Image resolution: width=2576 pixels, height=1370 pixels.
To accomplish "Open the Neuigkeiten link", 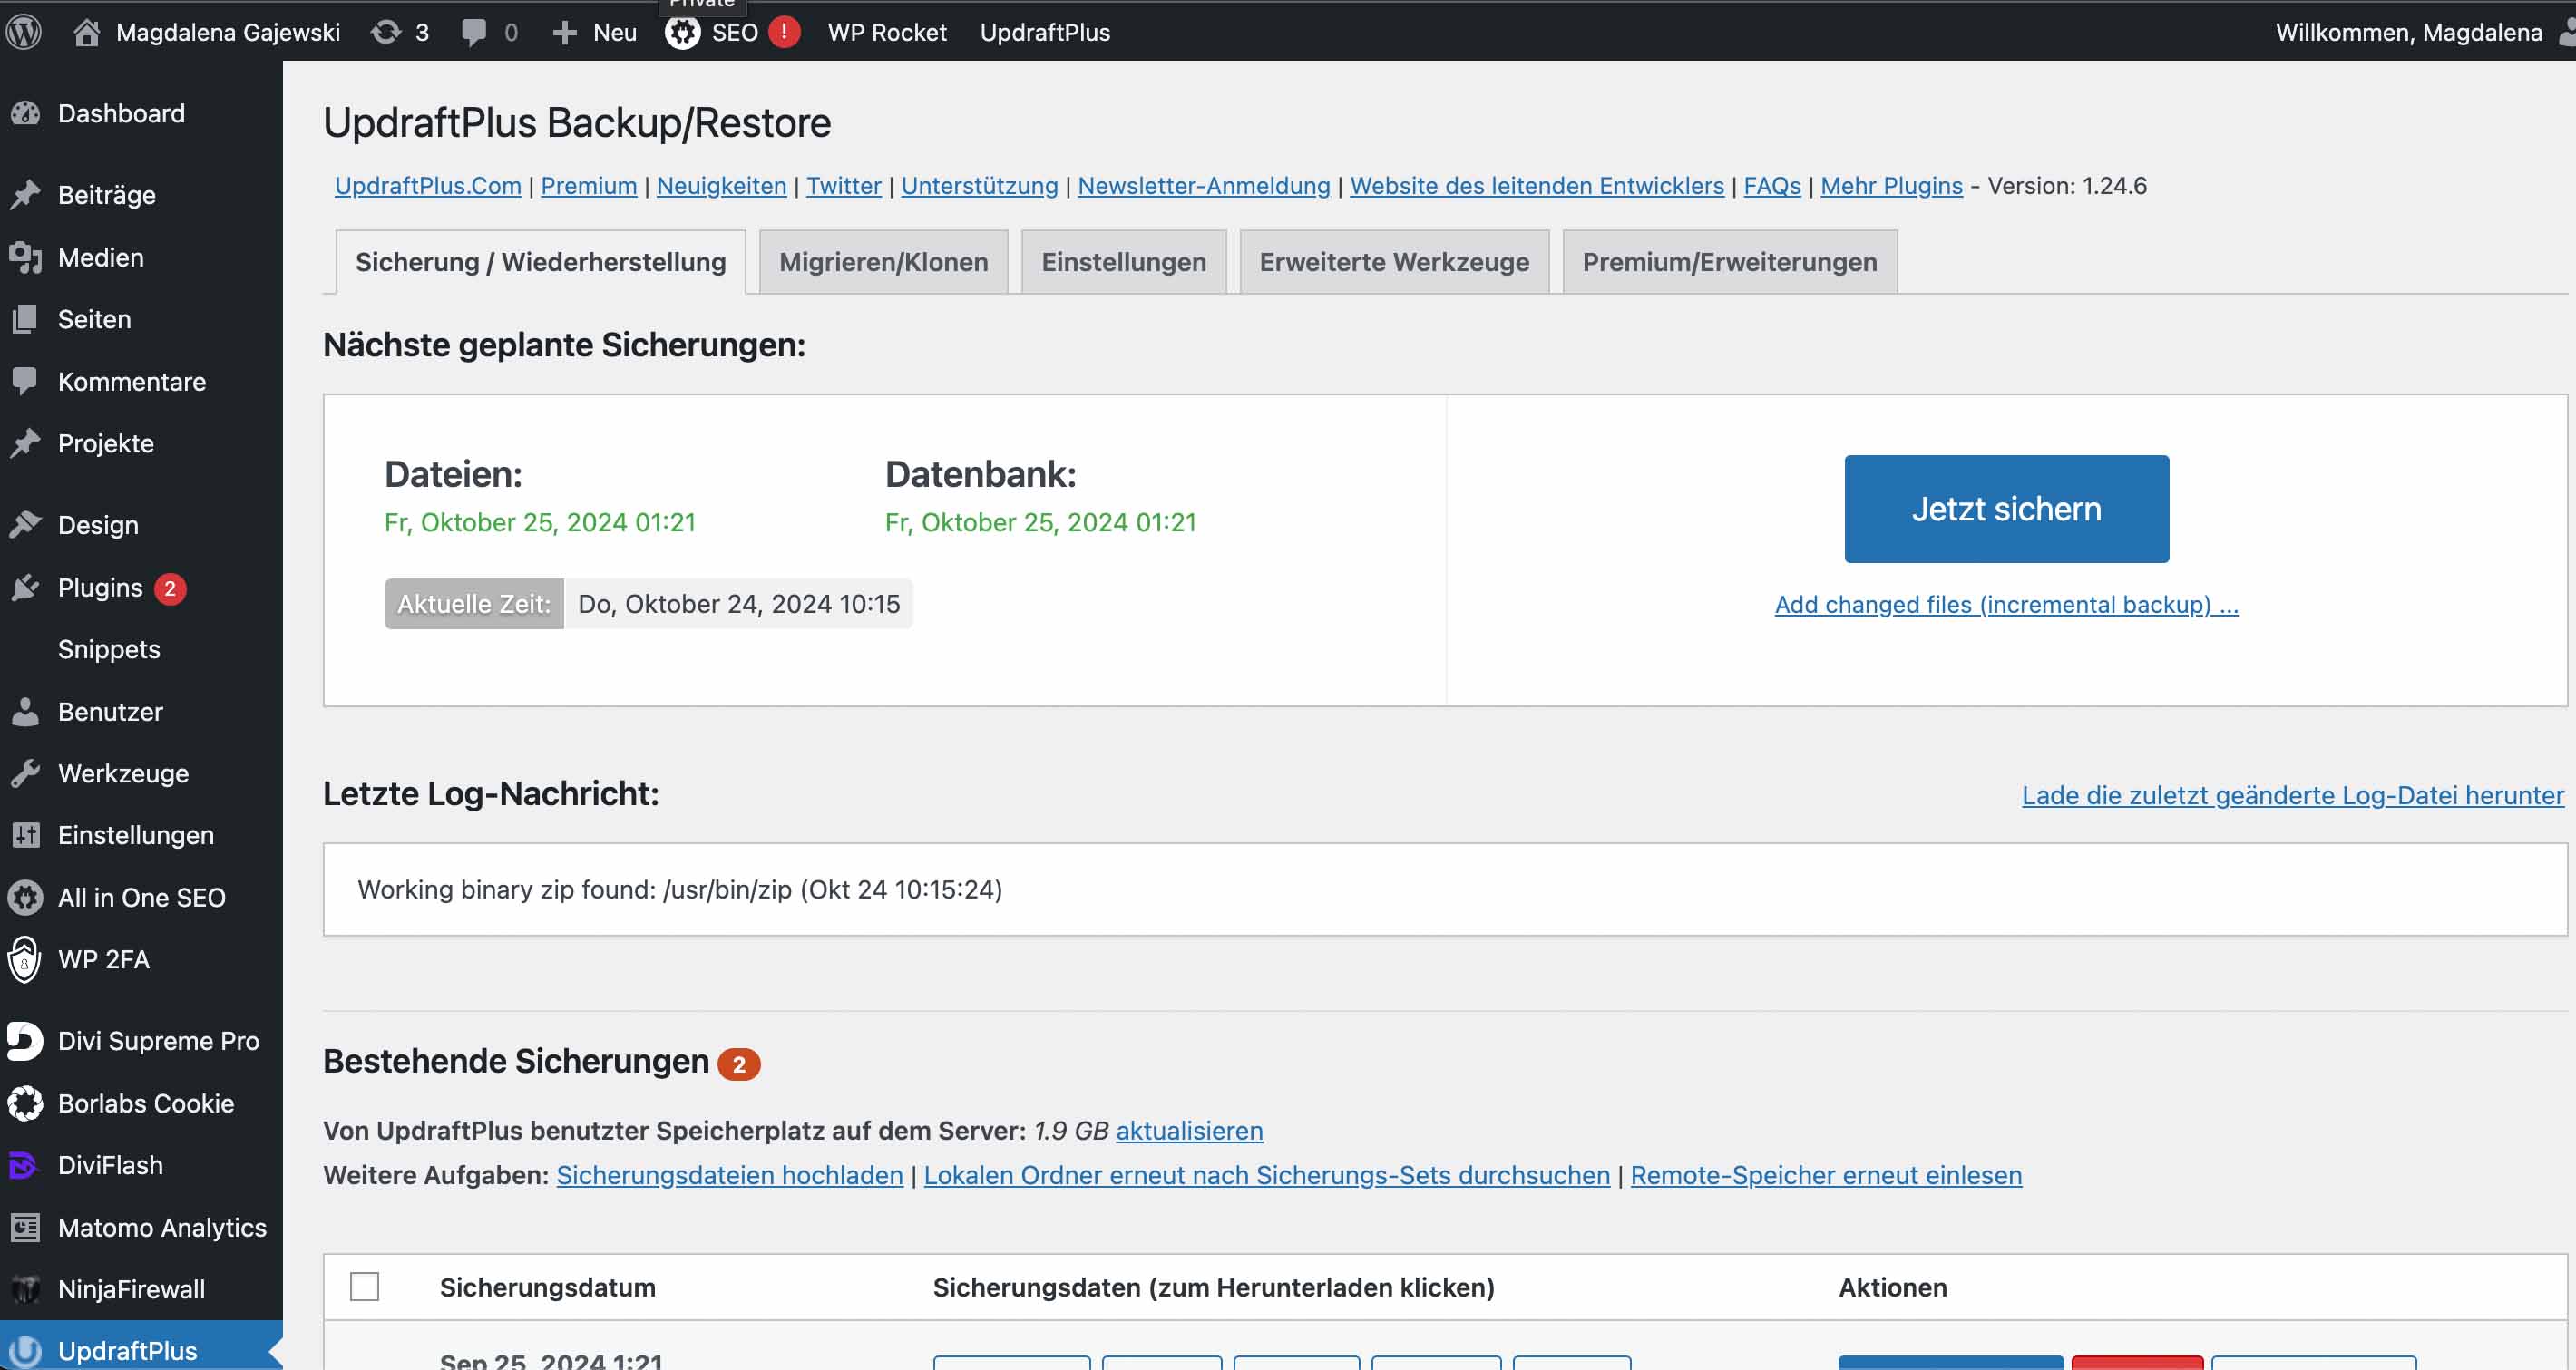I will (722, 186).
